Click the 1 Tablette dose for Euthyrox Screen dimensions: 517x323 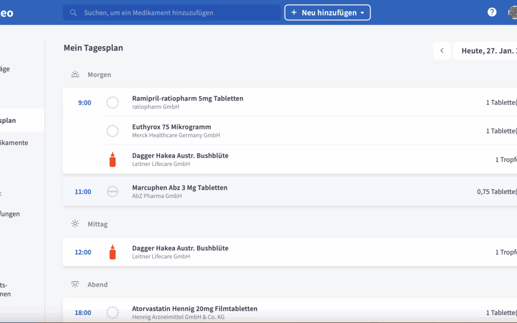[x=502, y=131]
